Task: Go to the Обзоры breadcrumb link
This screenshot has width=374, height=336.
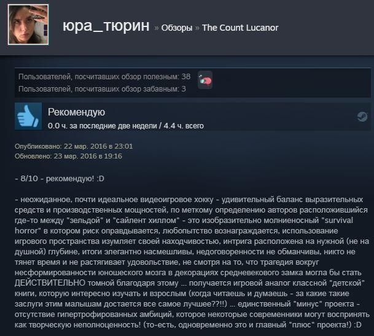Action: pyautogui.click(x=177, y=28)
